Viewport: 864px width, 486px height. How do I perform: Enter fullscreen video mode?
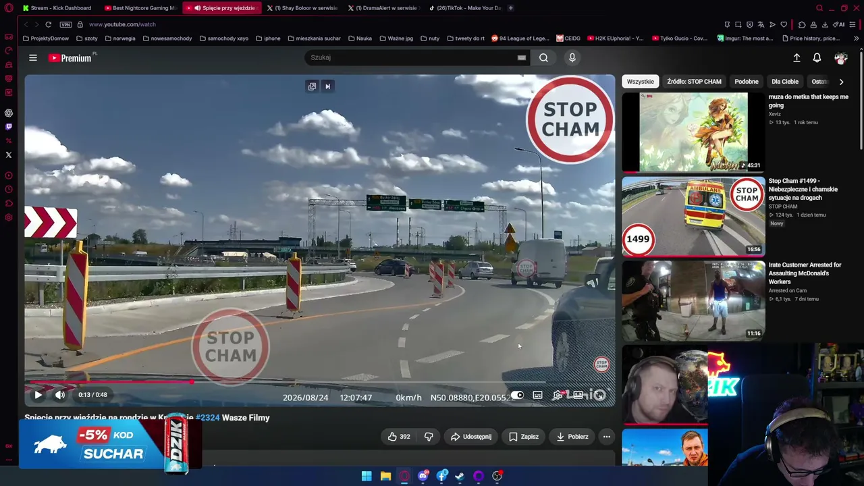tap(599, 395)
